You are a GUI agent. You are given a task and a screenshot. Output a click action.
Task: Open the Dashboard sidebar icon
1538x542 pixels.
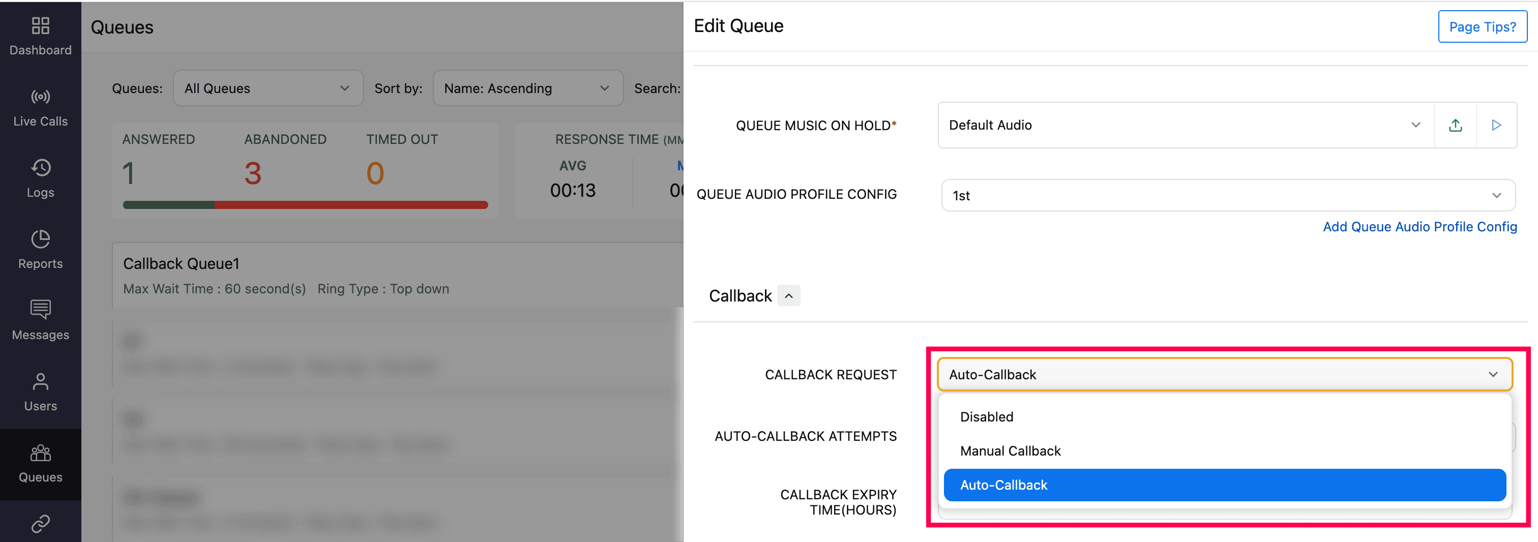point(40,26)
